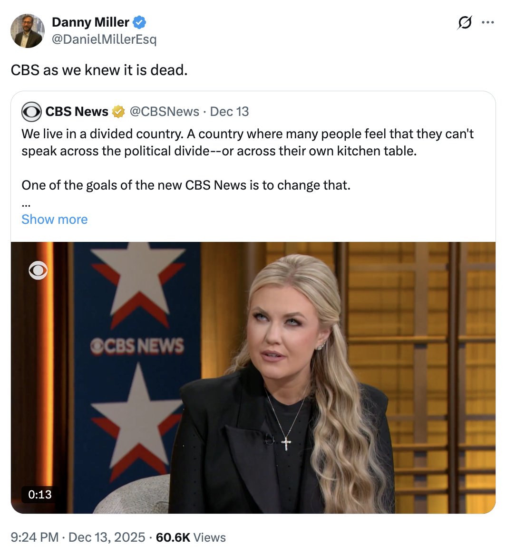
Task: Open the tweet options ellipsis menu
Action: point(488,22)
